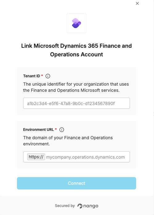
Task: Click the Environment URL section panel background
Action: pyautogui.click(x=77, y=145)
